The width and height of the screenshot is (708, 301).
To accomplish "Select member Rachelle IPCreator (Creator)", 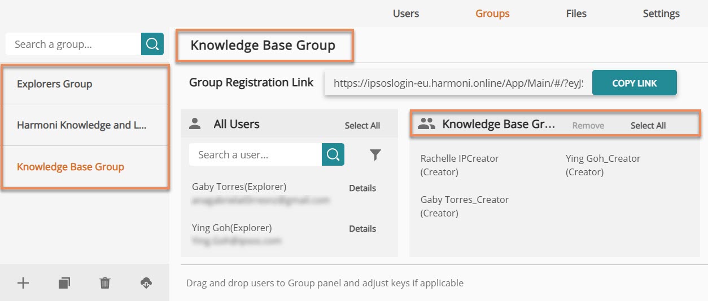I will click(x=460, y=165).
